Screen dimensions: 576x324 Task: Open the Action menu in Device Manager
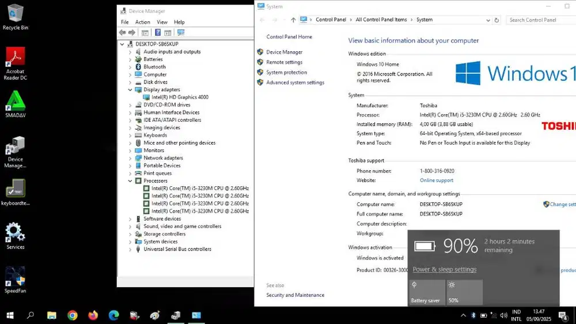point(142,22)
